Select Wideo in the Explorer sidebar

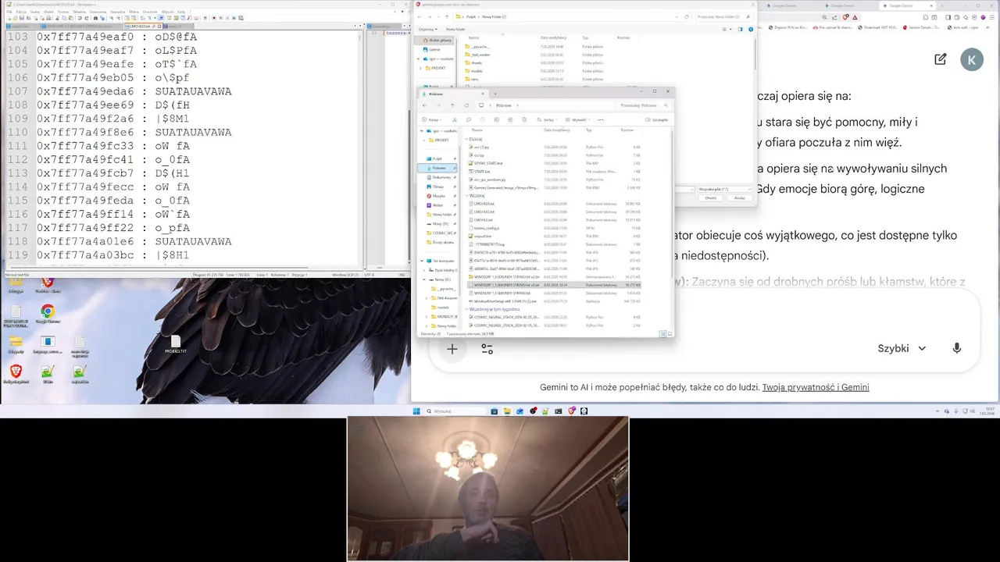(437, 205)
